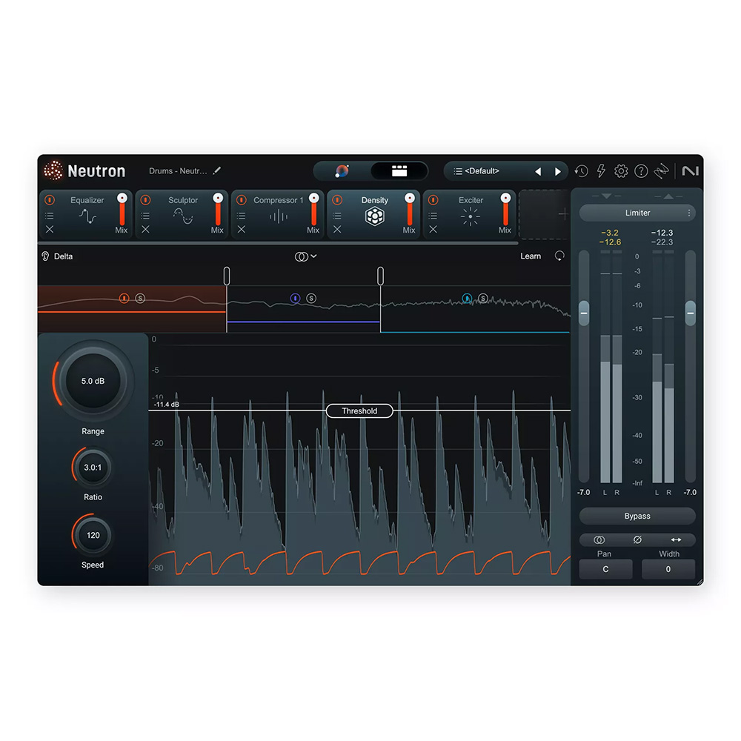Remove the Equalizer module with its X

50,230
